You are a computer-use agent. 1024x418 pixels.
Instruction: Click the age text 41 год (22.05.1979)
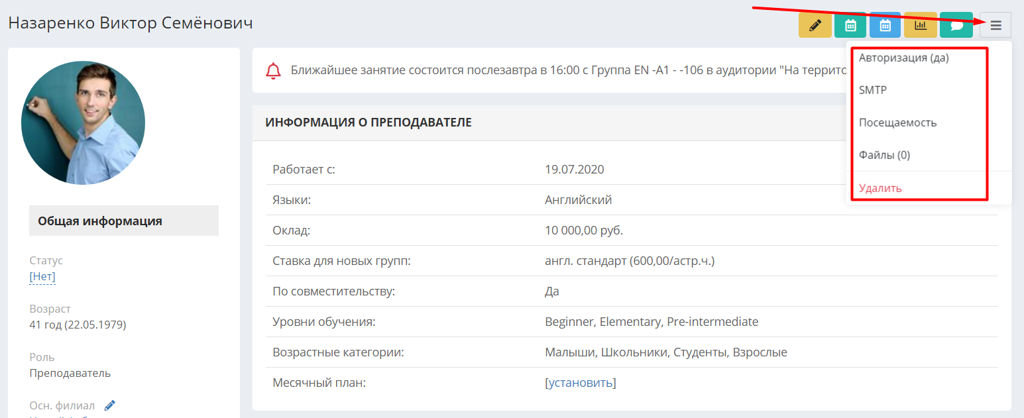pyautogui.click(x=78, y=325)
